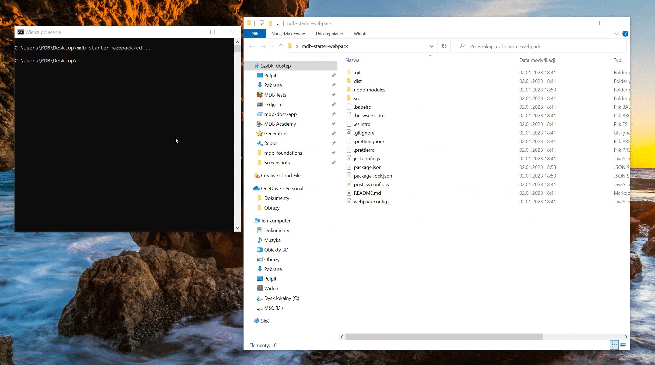
Task: Switch to details view layout icon
Action: point(614,345)
